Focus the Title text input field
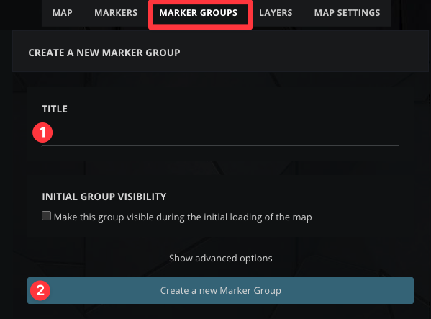The image size is (431, 319). click(220, 134)
